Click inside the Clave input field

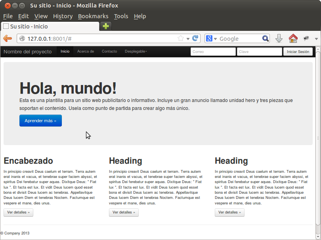click(x=259, y=51)
